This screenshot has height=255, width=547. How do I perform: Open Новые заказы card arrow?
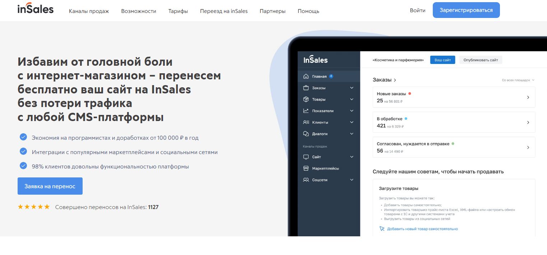(528, 97)
